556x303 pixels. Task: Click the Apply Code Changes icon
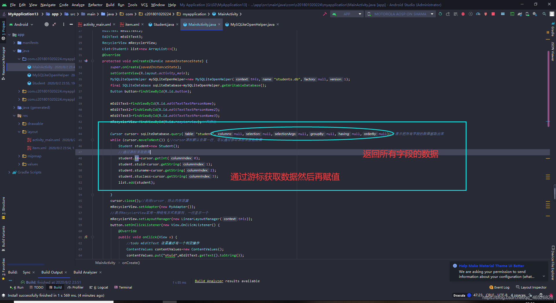(x=456, y=14)
